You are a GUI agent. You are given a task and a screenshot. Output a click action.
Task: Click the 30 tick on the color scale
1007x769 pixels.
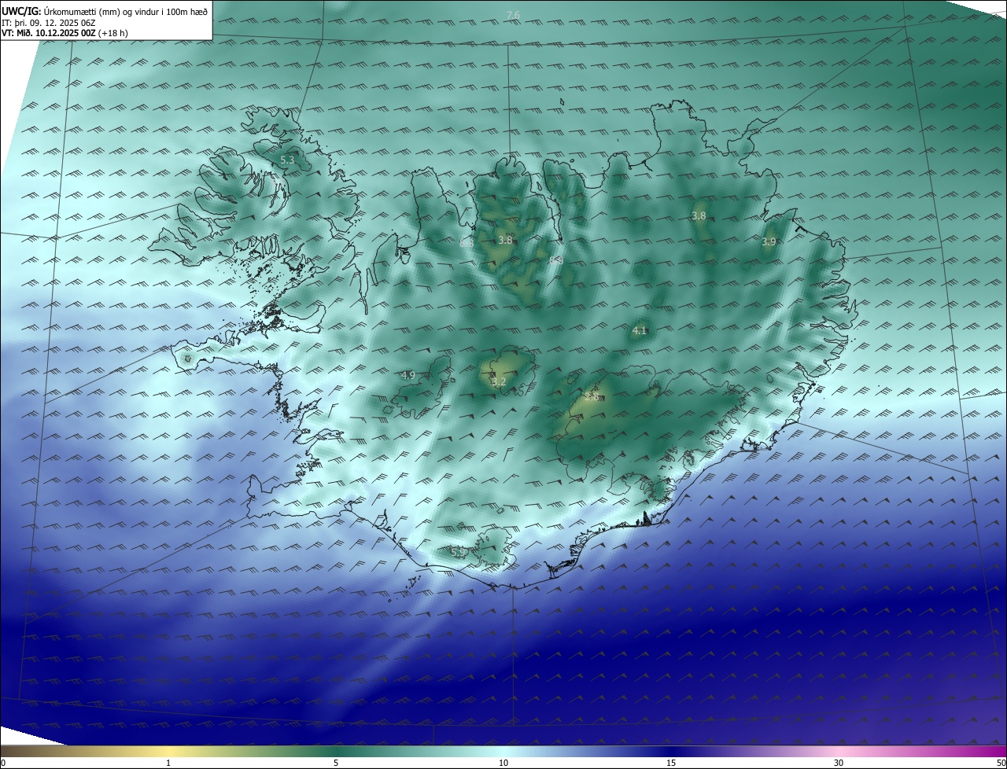(x=839, y=763)
